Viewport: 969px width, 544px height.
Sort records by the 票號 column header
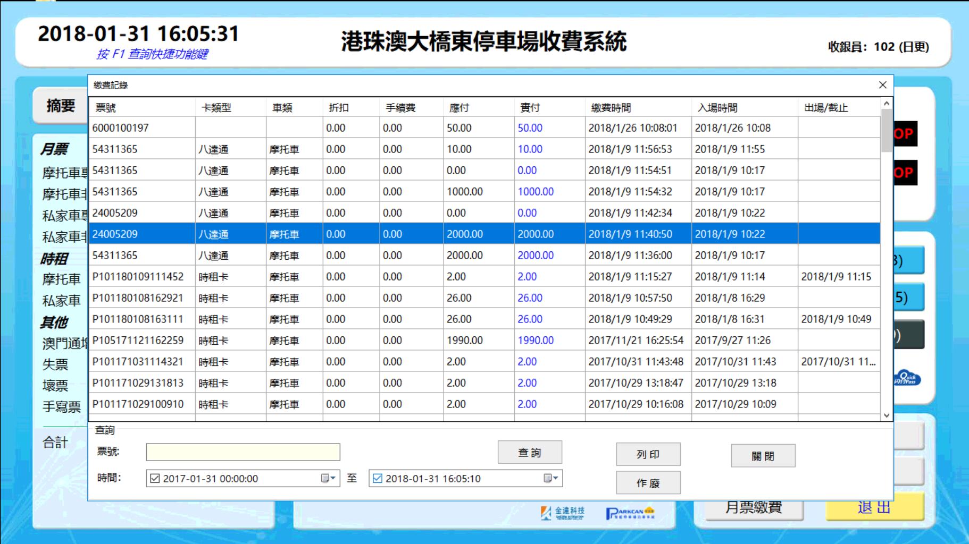pos(105,108)
